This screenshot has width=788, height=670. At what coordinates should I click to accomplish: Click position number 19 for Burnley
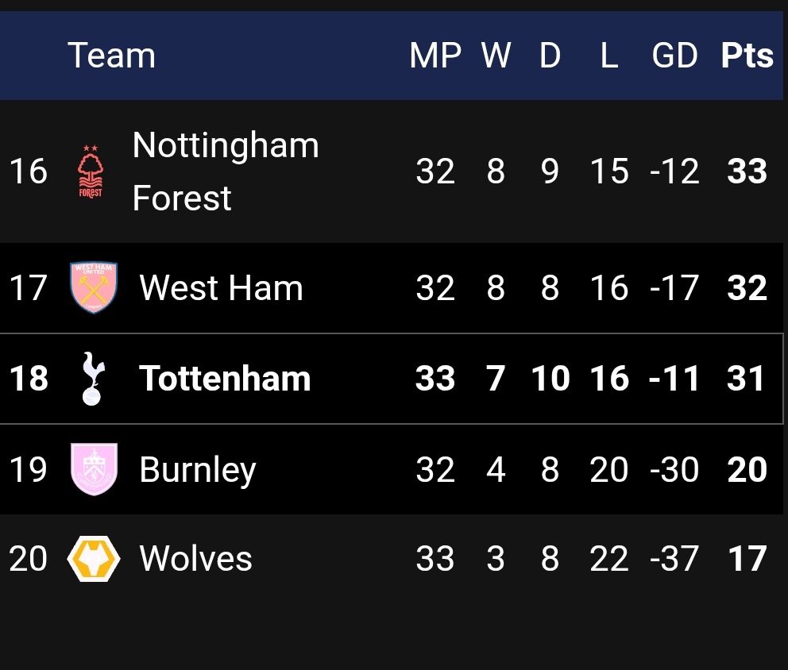coord(29,469)
